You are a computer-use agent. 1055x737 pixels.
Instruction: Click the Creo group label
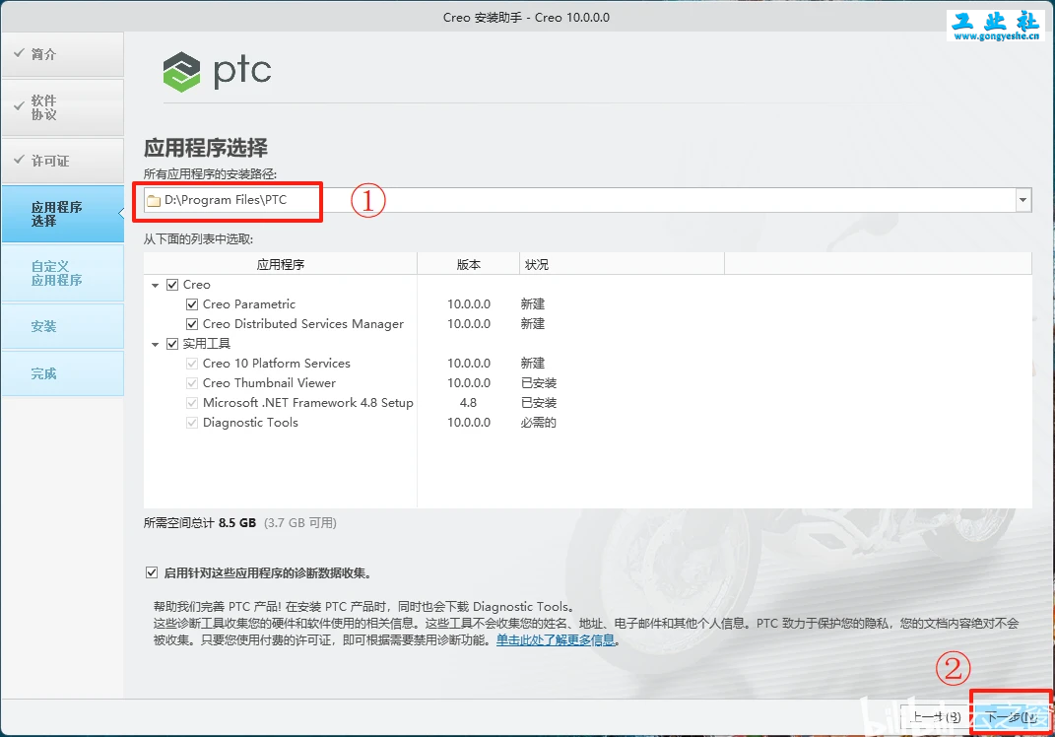click(x=196, y=285)
